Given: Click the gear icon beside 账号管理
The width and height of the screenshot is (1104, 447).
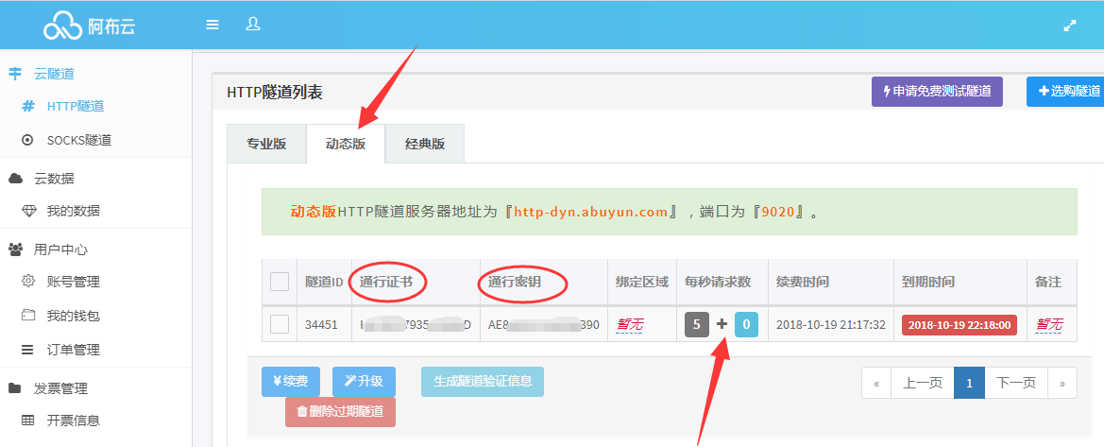Looking at the screenshot, I should tap(28, 282).
